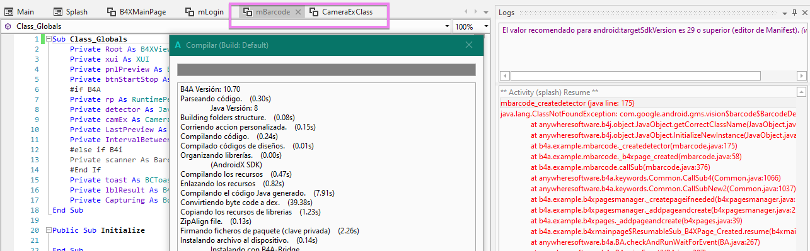Click log line b4xpages._addpageandcreate(b4xpages.java:39)

click(636, 220)
